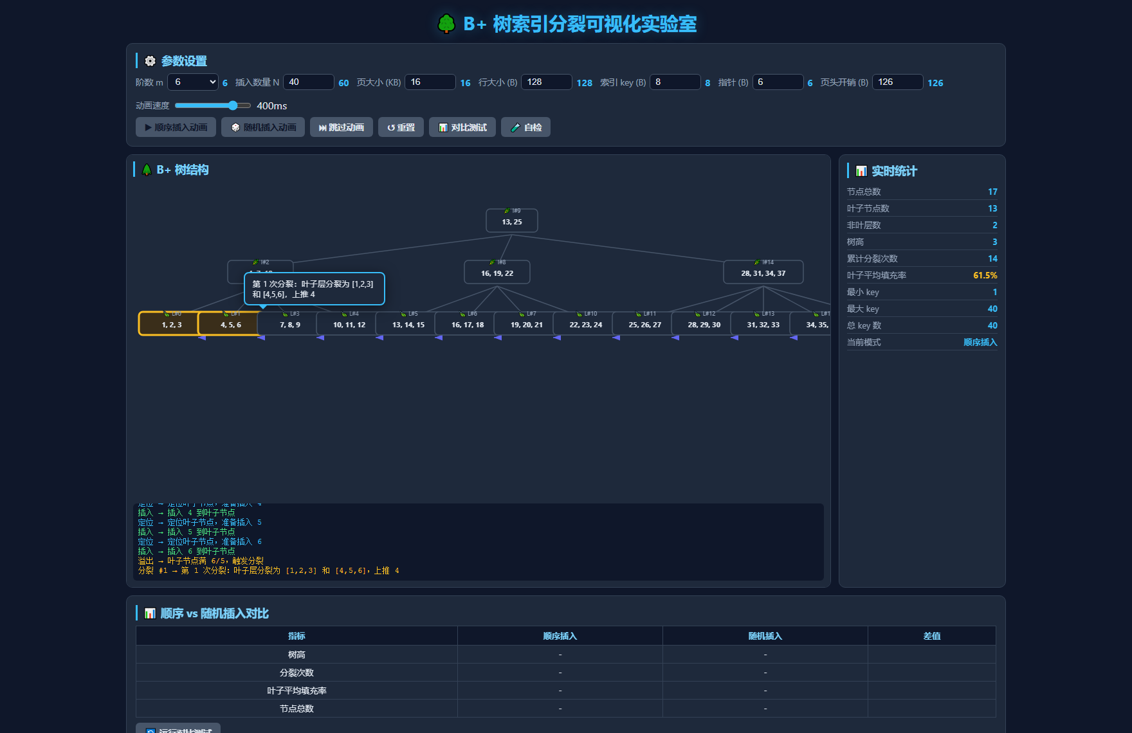The width and height of the screenshot is (1132, 733).
Task: Click the chart icon beside 顺序 vs 随机插入对比
Action: click(x=150, y=613)
